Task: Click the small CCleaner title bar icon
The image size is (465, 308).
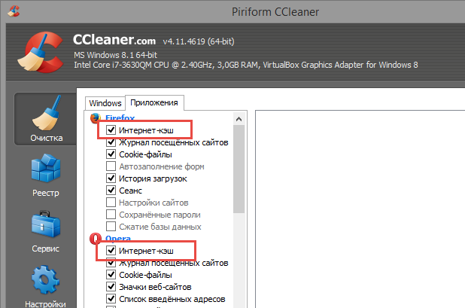Action: pyautogui.click(x=14, y=11)
